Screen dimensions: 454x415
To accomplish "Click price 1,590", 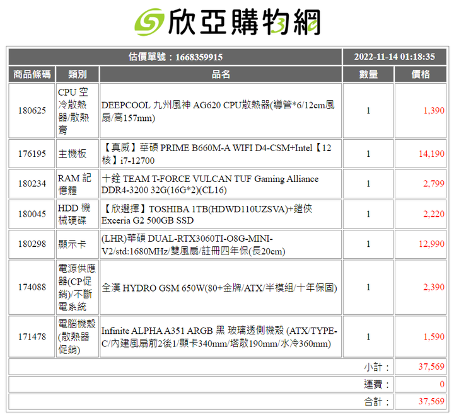I will tap(434, 337).
